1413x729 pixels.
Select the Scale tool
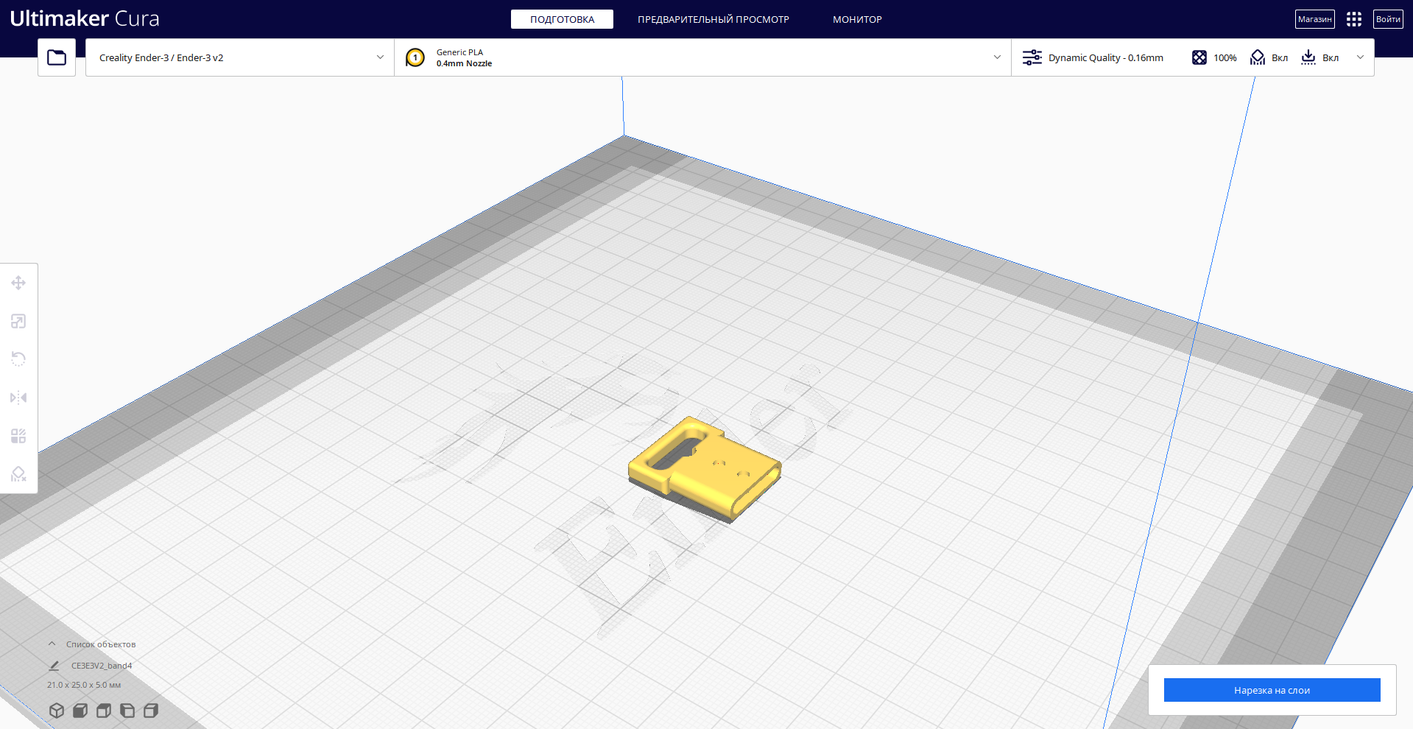[x=18, y=321]
